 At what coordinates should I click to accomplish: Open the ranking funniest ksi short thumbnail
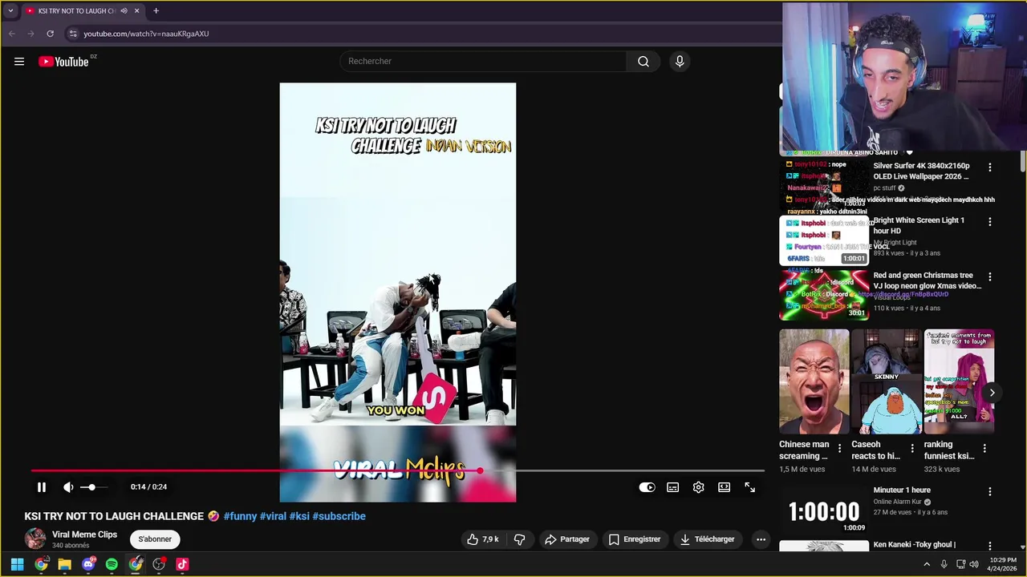point(958,381)
